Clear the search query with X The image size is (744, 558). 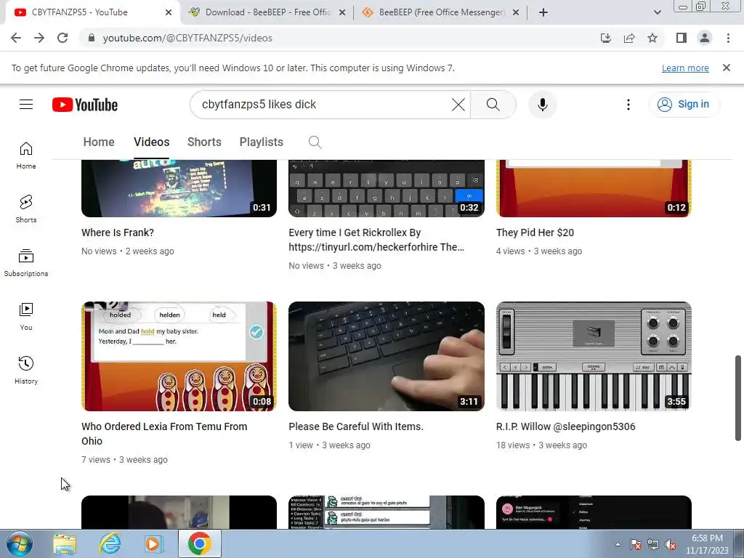click(x=458, y=105)
